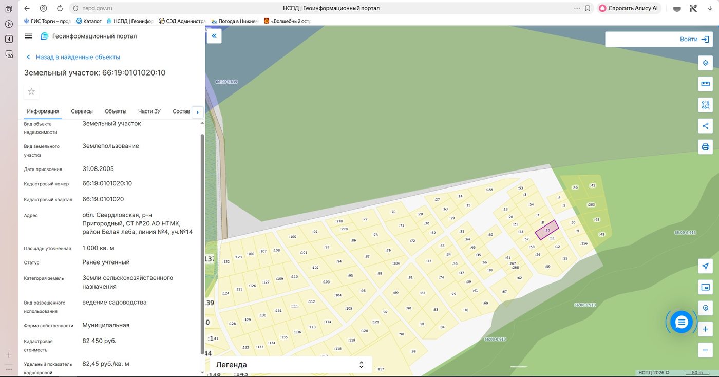
Task: Open the СЭД Администрация bookmark
Action: point(182,21)
